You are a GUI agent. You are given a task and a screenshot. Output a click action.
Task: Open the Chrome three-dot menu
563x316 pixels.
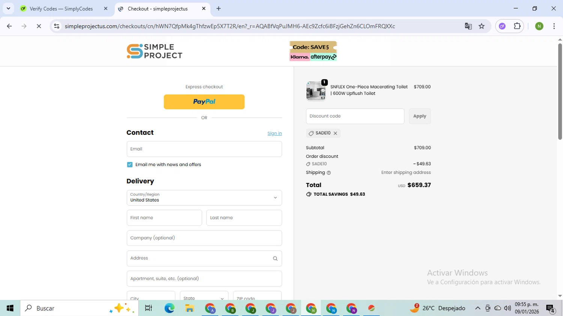pyautogui.click(x=554, y=26)
